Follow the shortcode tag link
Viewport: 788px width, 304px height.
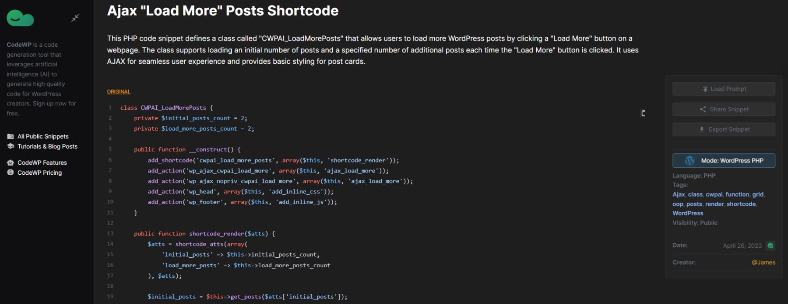point(741,204)
